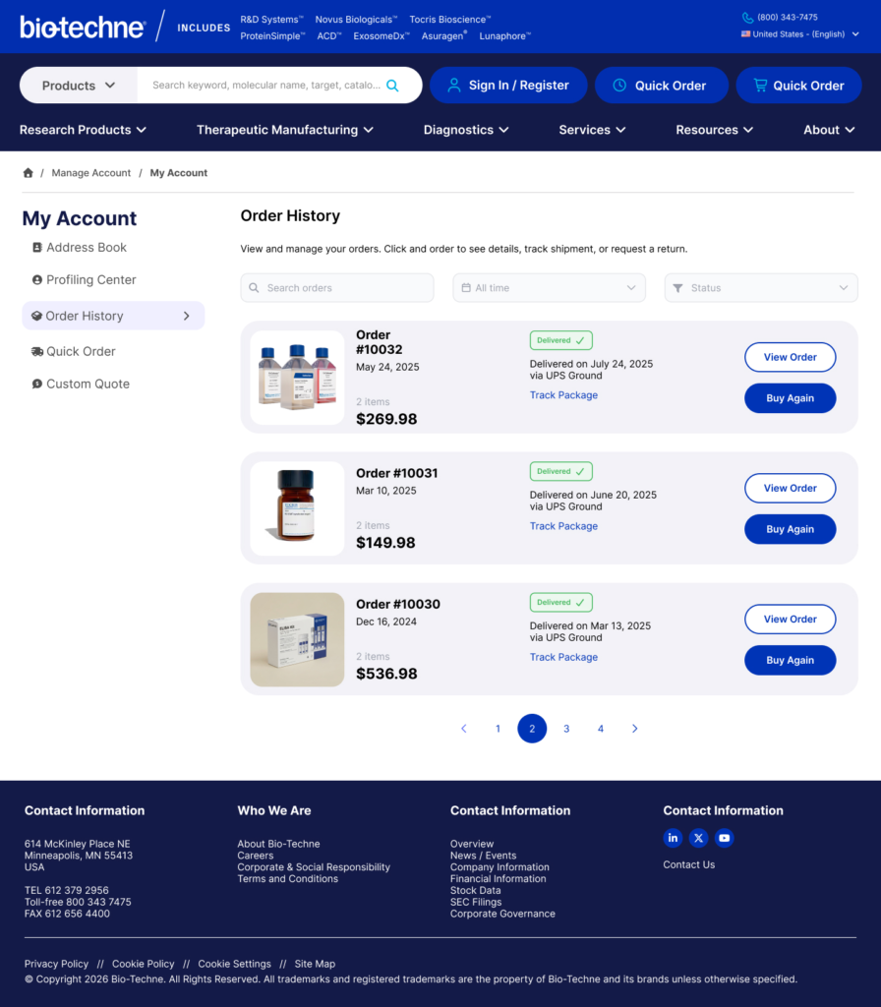Click the search magnifier icon in header
881x1007 pixels.
click(x=392, y=86)
